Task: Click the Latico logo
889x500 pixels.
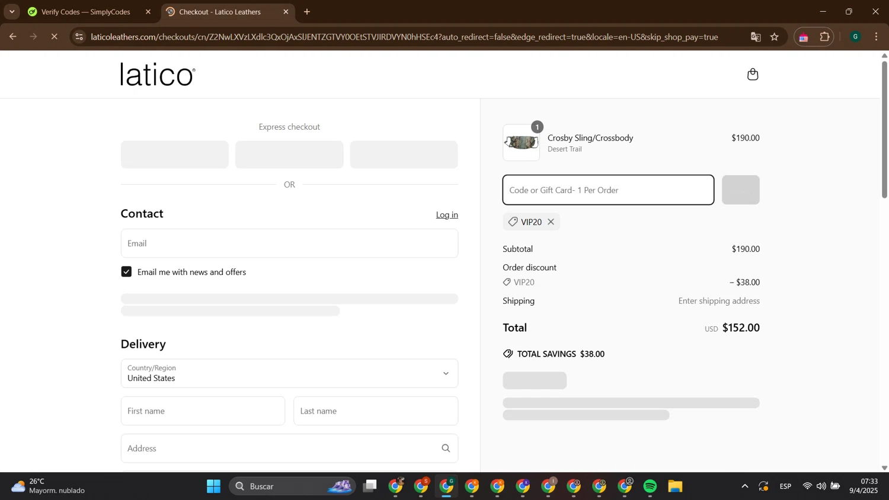Action: pyautogui.click(x=158, y=75)
